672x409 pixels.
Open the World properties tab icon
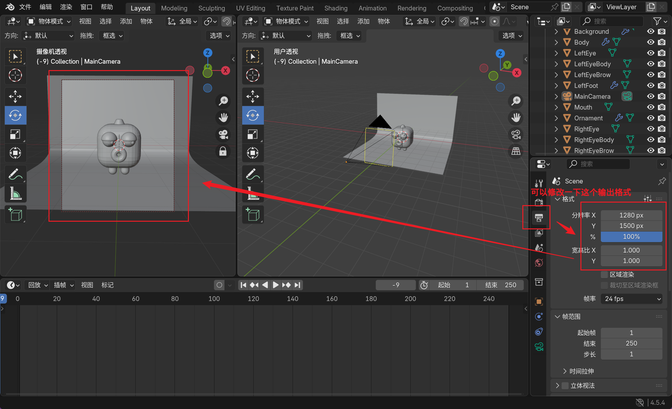[539, 263]
